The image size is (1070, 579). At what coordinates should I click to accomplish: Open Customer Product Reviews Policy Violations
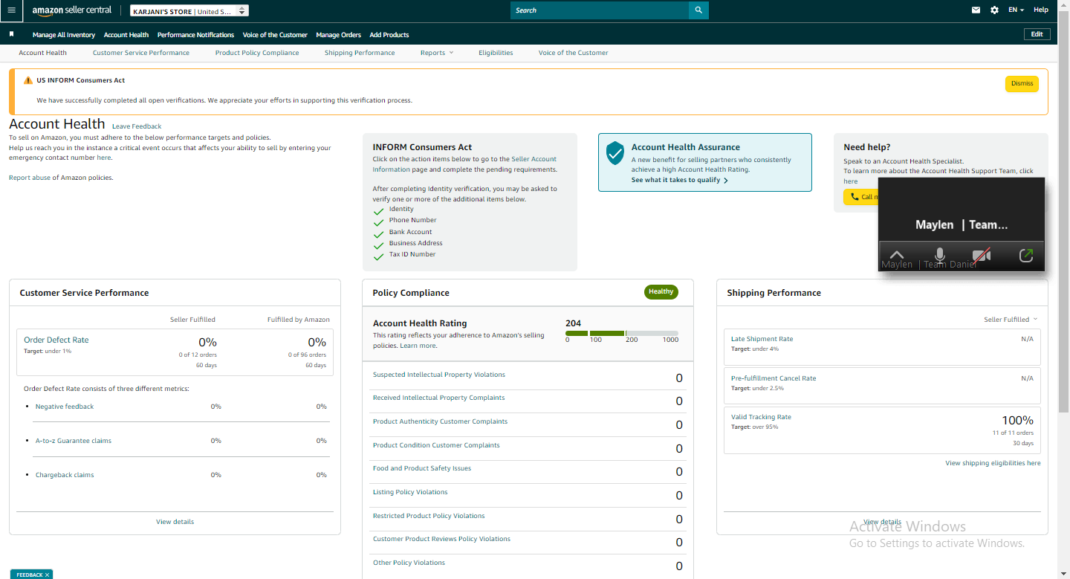(441, 539)
